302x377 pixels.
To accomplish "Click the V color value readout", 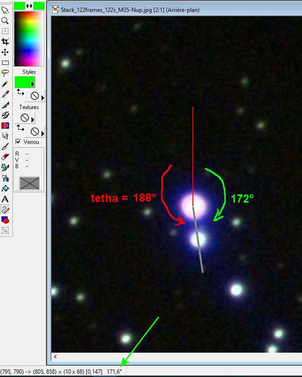I will (x=22, y=160).
